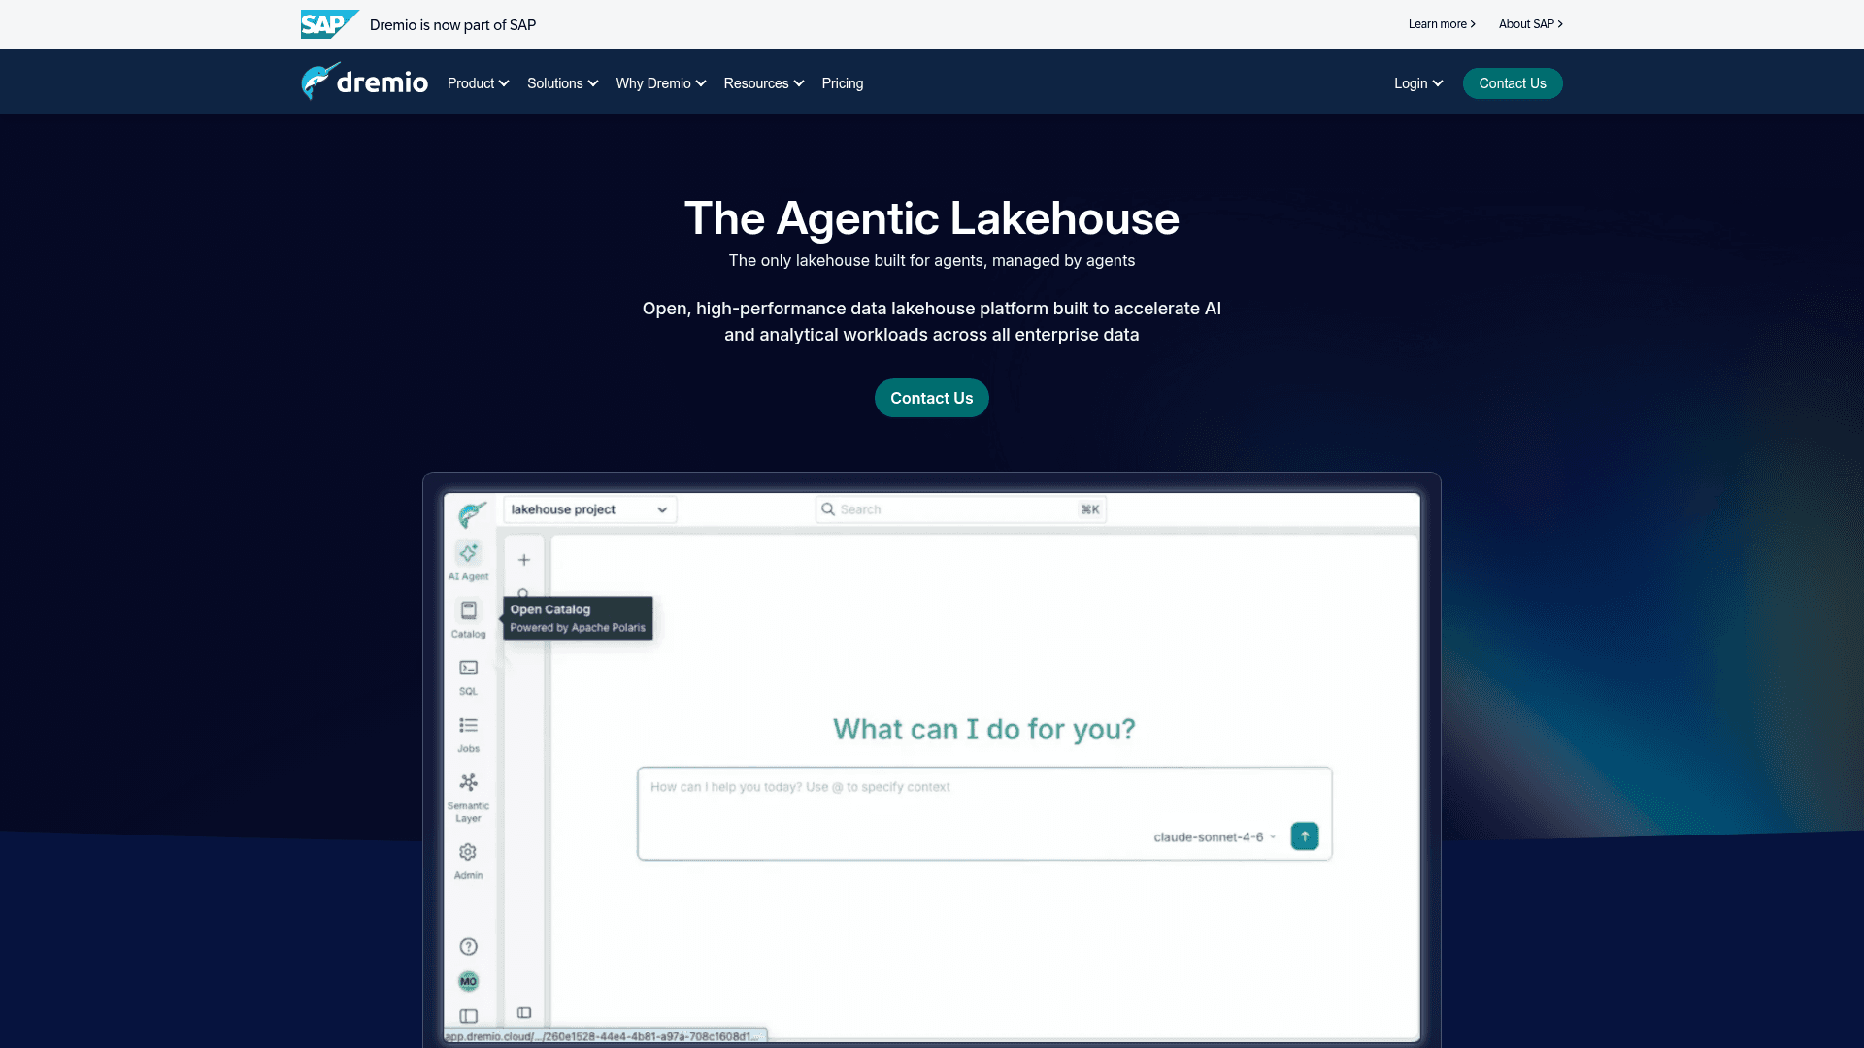Viewport: 1864px width, 1048px height.
Task: Click the small Dremio logo in app sidebar
Action: (473, 513)
